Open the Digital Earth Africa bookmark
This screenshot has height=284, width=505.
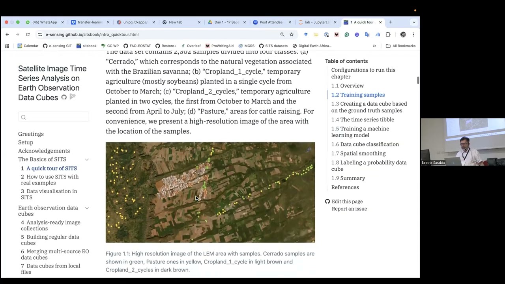coord(312,46)
